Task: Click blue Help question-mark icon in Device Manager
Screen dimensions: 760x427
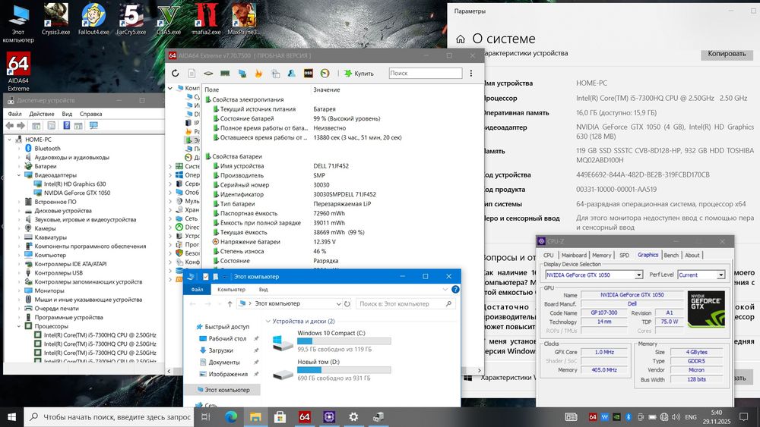Action: coord(66,126)
